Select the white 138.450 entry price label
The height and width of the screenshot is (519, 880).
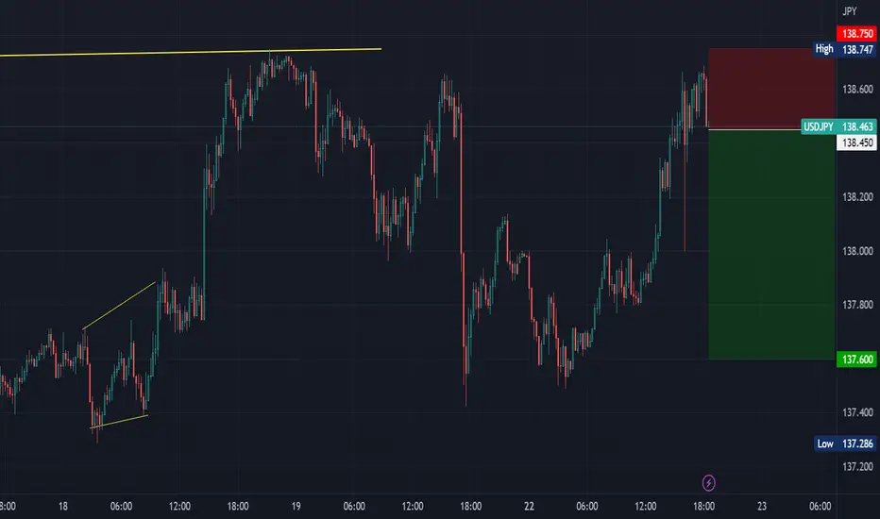(x=856, y=142)
